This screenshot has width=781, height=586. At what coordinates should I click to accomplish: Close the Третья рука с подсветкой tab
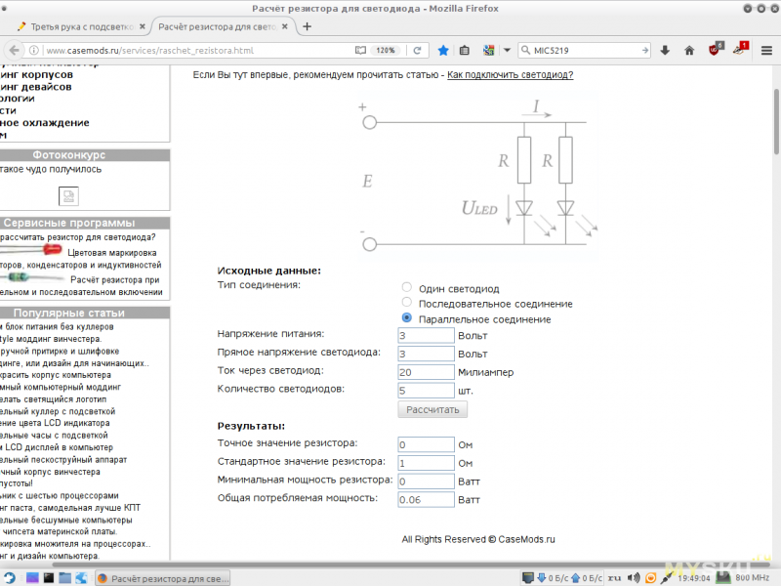(x=143, y=27)
